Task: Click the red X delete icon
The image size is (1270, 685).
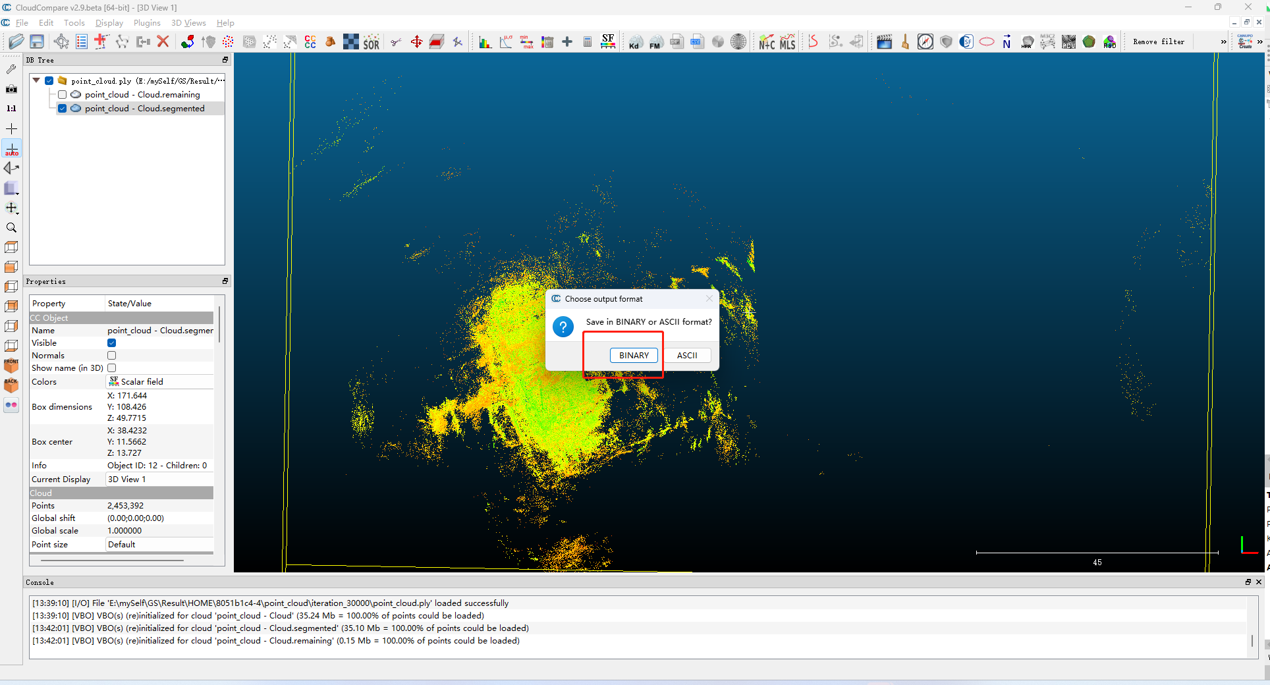Action: 163,41
